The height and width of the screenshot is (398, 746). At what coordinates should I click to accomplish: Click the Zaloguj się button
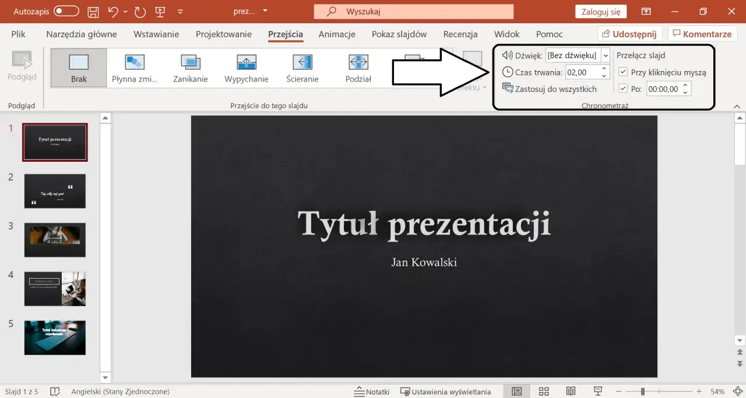click(600, 11)
